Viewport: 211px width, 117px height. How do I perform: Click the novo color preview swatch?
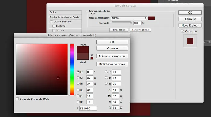(x=83, y=49)
